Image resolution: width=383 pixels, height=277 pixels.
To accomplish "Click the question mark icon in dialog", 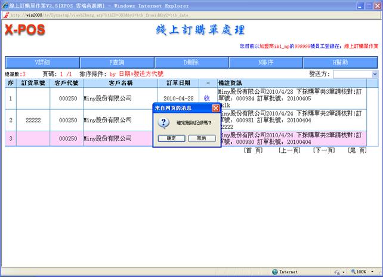I will tap(165, 122).
